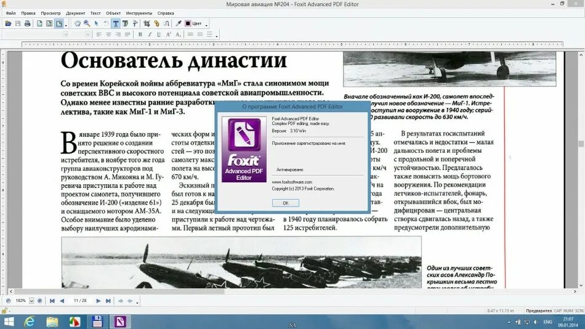The width and height of the screenshot is (585, 329).
Task: Select the text spacing tool icon
Action: point(135,23)
